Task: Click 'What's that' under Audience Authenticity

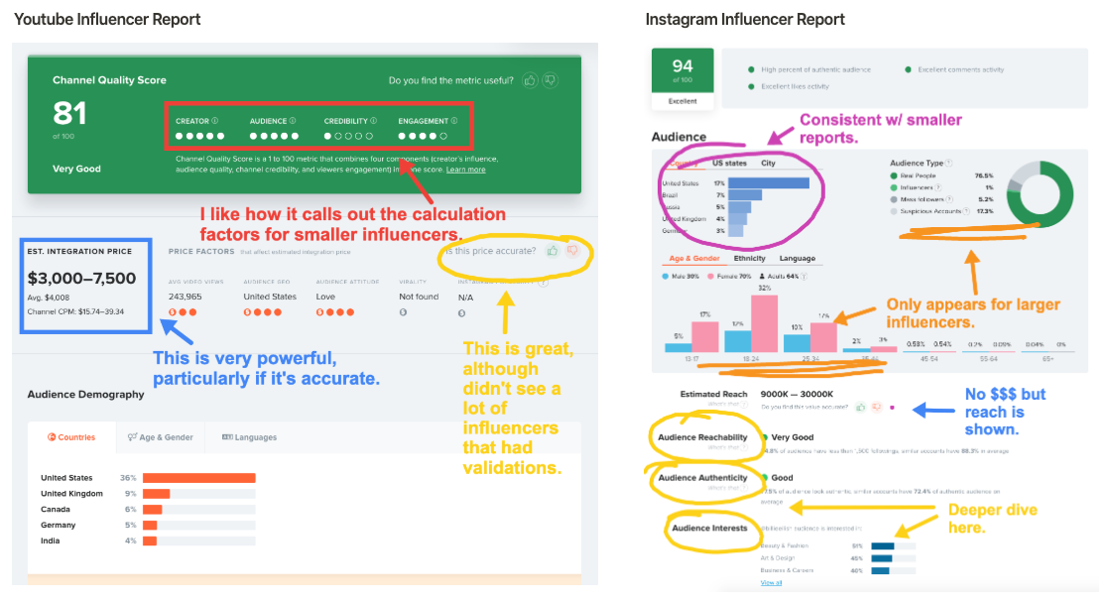Action: coord(727,488)
